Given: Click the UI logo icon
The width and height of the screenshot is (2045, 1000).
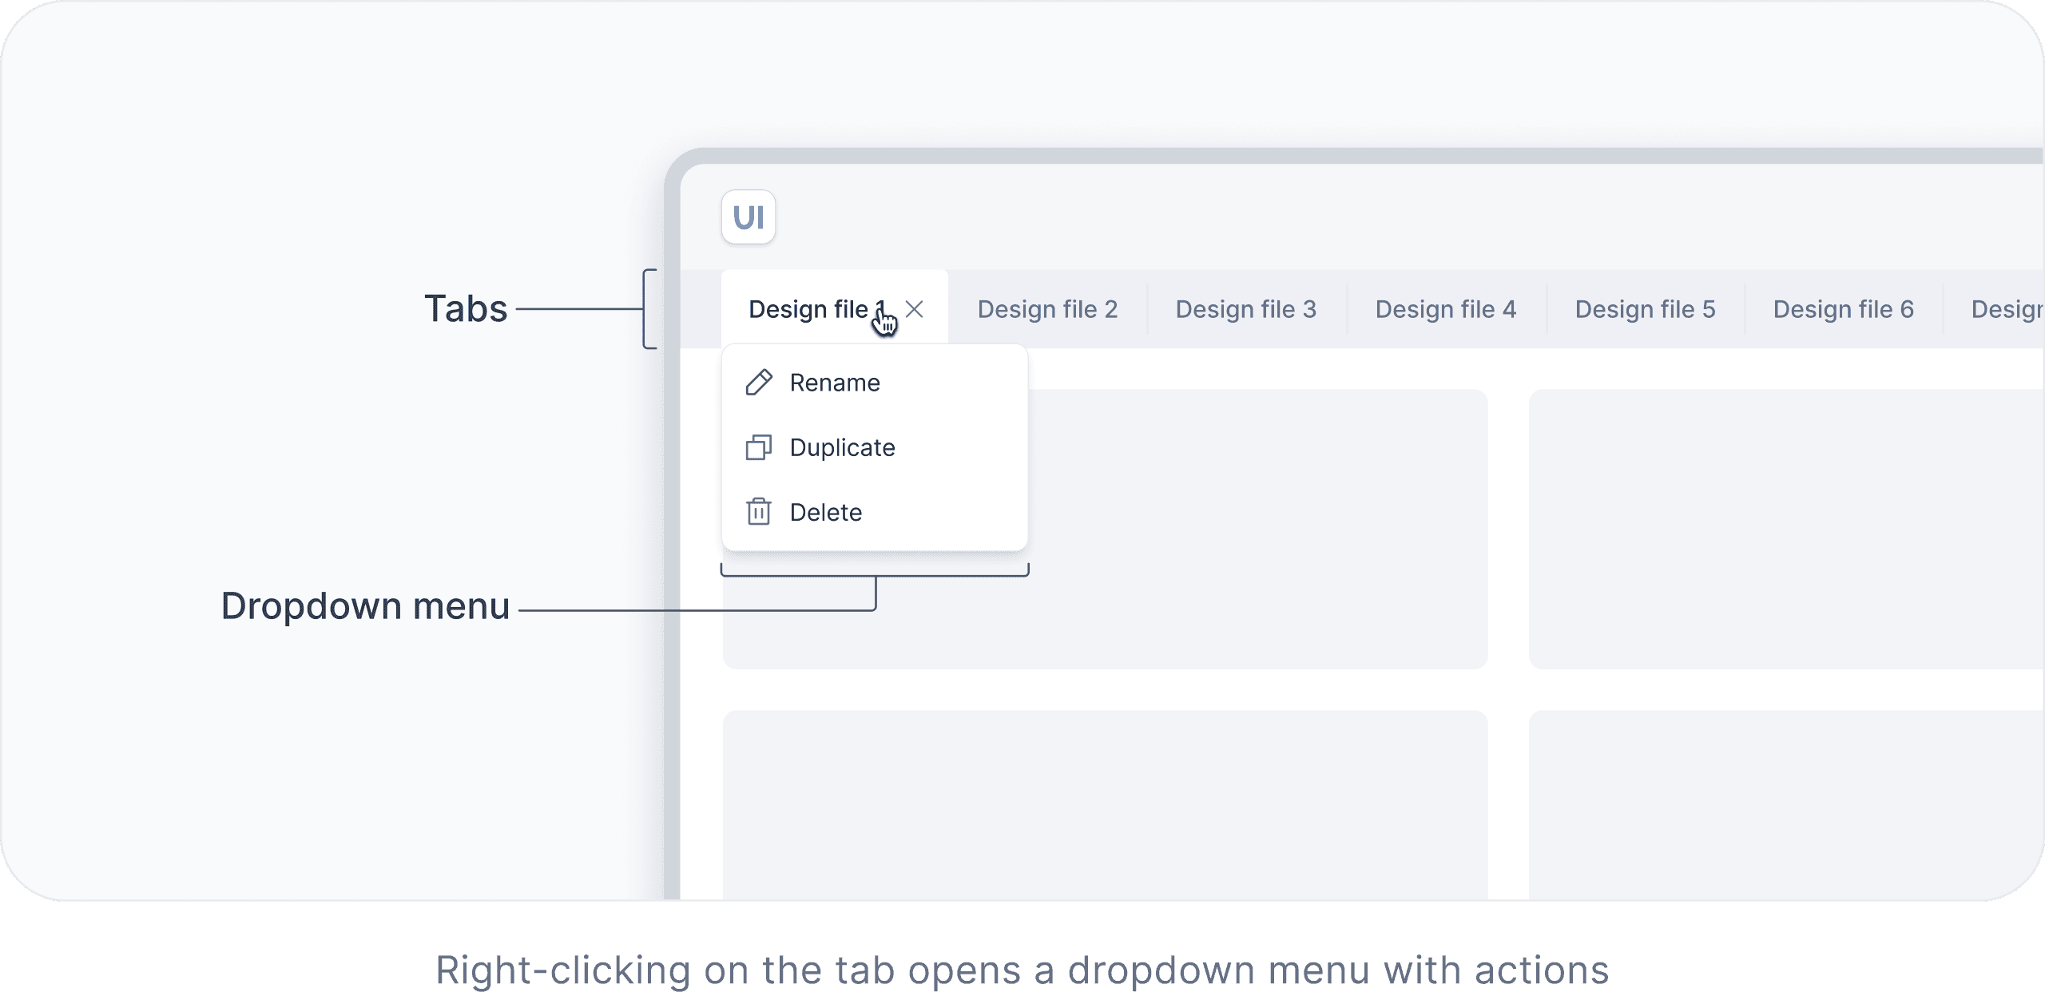Looking at the screenshot, I should click(748, 216).
